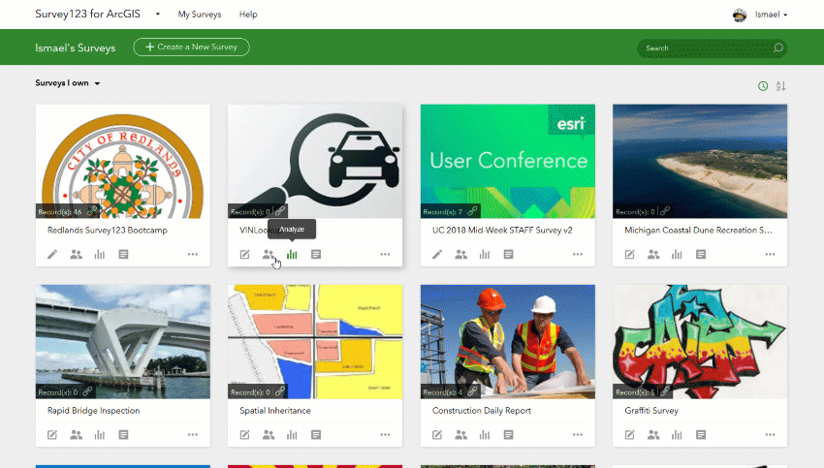824x468 pixels.
Task: Sort surveys by most recent clock icon
Action: pos(763,85)
